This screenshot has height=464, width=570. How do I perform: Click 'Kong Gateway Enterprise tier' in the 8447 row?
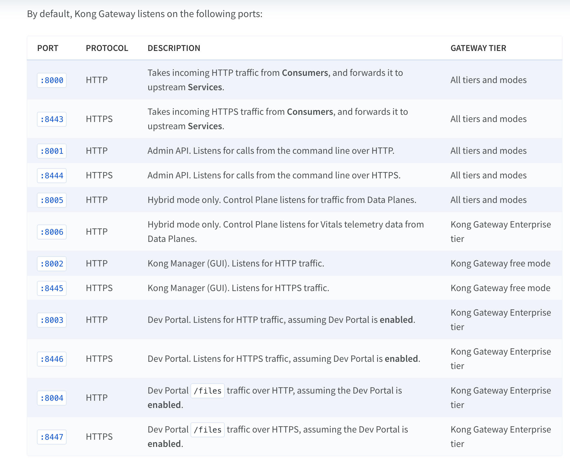click(501, 437)
